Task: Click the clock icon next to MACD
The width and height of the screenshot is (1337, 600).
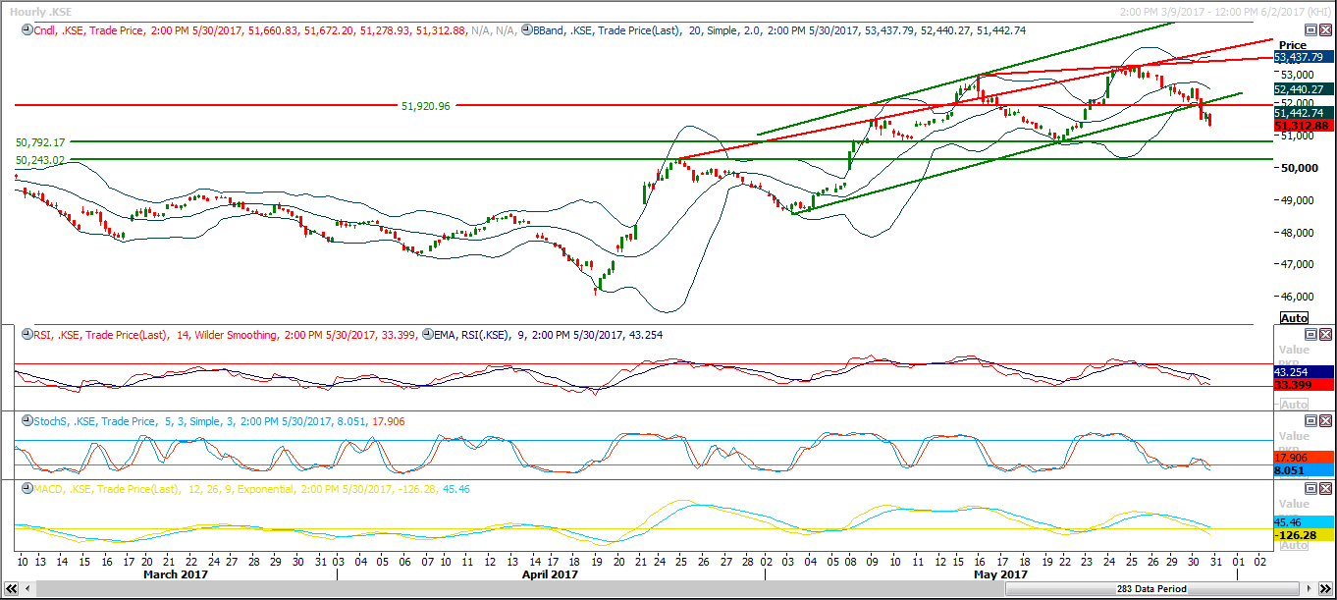Action: click(x=25, y=489)
